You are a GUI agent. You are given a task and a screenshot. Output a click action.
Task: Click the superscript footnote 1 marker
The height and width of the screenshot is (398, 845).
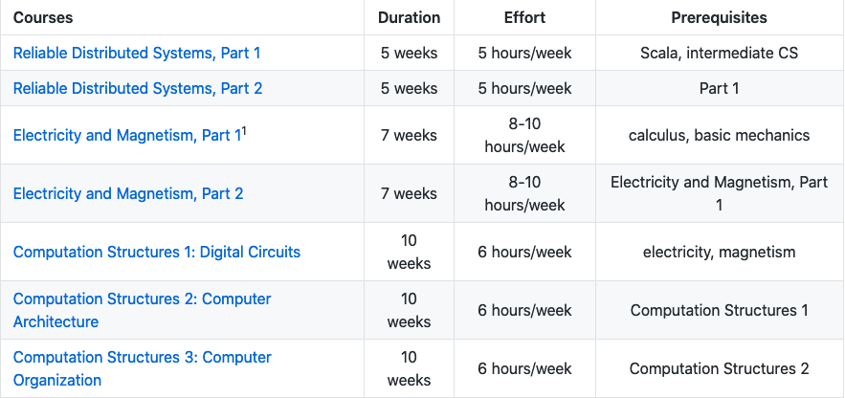244,131
